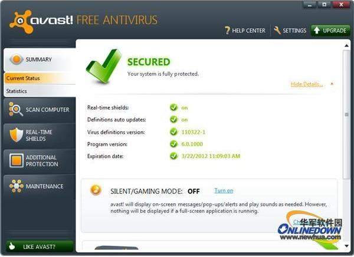The image size is (354, 257).
Task: Click the vertical scrollbar thumb
Action: (x=346, y=114)
